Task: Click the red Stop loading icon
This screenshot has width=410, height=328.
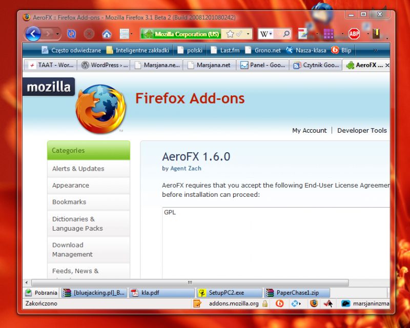Action: (x=89, y=34)
